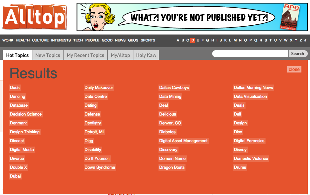Open the Down Syndrome topic link
This screenshot has height=195, width=310.
100,167
